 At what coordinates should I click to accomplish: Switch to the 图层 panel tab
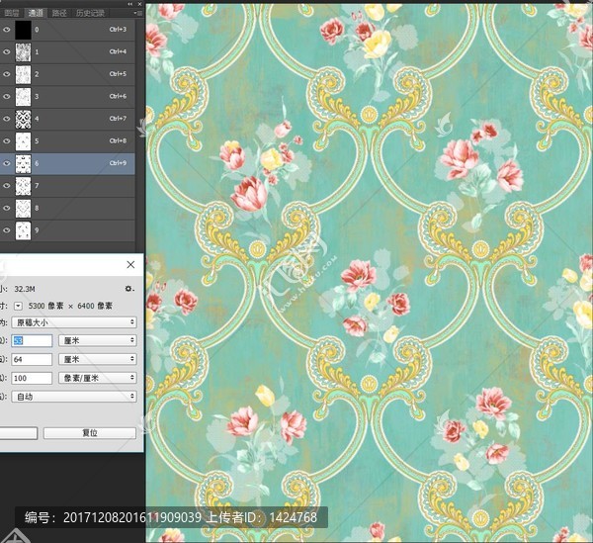pyautogui.click(x=11, y=13)
